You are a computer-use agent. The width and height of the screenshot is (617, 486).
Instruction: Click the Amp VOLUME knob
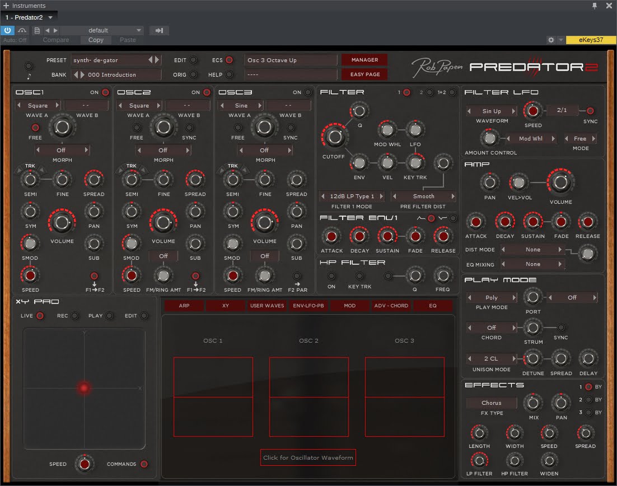tap(560, 182)
